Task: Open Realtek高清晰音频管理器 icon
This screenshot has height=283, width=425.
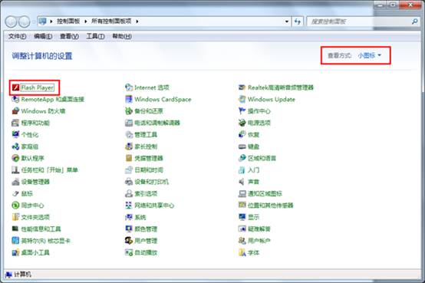Action: (x=242, y=87)
